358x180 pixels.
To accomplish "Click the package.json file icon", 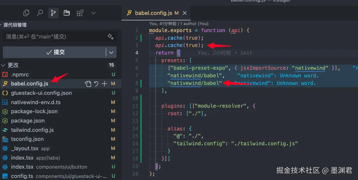I will point(5,121).
